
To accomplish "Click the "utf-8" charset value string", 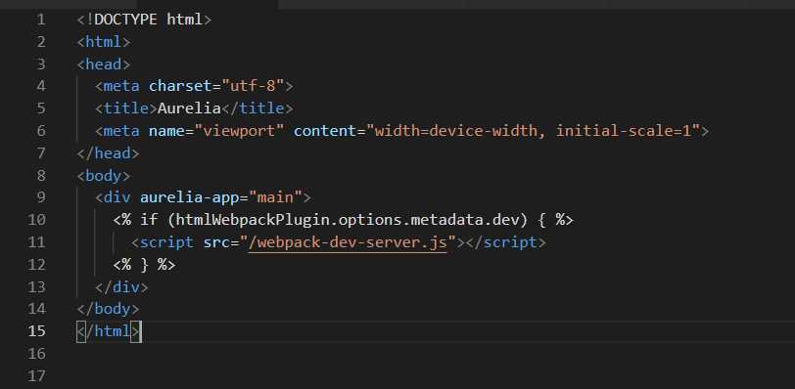I will click(x=252, y=86).
